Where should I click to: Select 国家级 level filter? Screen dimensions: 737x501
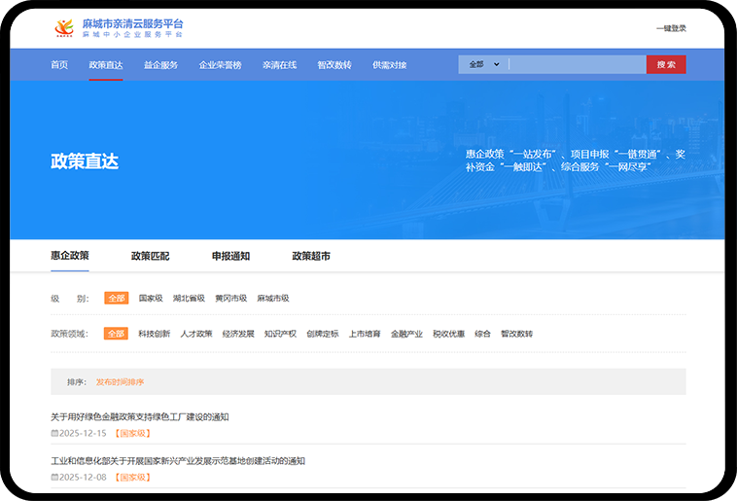[x=151, y=299]
